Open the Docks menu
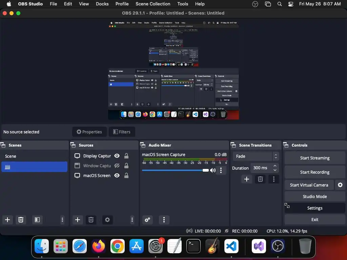The height and width of the screenshot is (260, 347). coord(102,4)
